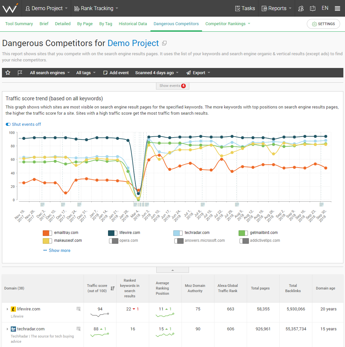Click the lifewire.com SERP preview icon
345x347 pixels.
78,309
